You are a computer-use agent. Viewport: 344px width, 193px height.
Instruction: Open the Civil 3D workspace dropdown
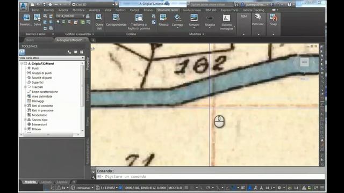(94, 4)
